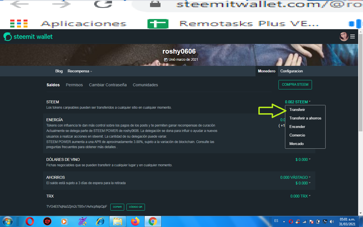Open the Windows Start button

coord(7,221)
